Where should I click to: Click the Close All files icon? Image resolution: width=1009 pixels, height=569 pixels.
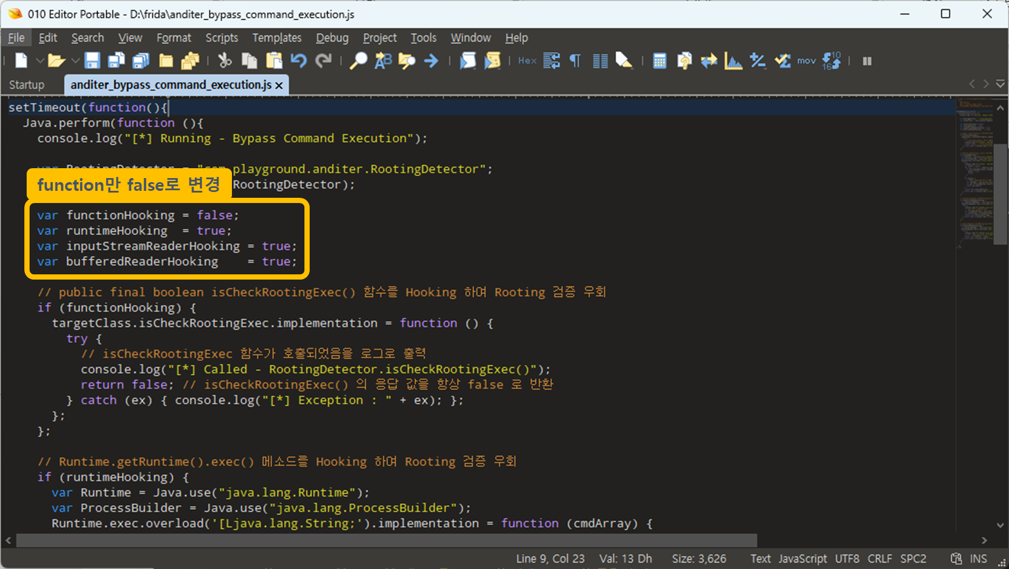click(x=190, y=60)
